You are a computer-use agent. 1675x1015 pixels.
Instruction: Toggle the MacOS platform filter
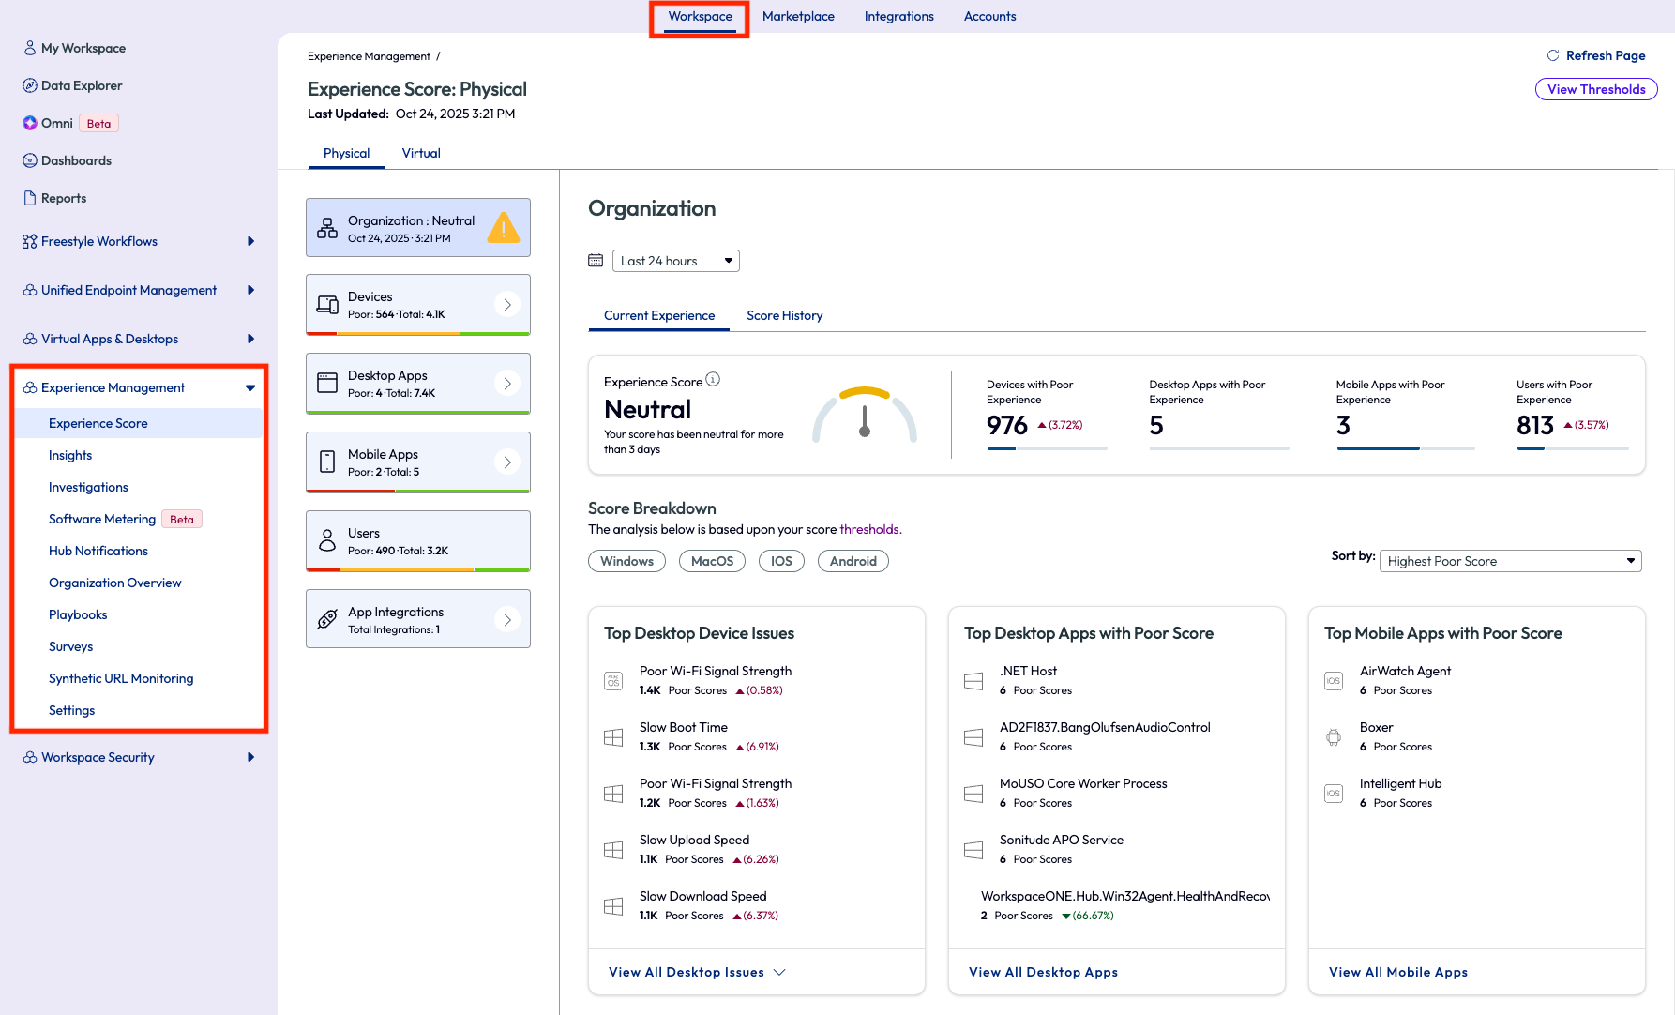(712, 561)
